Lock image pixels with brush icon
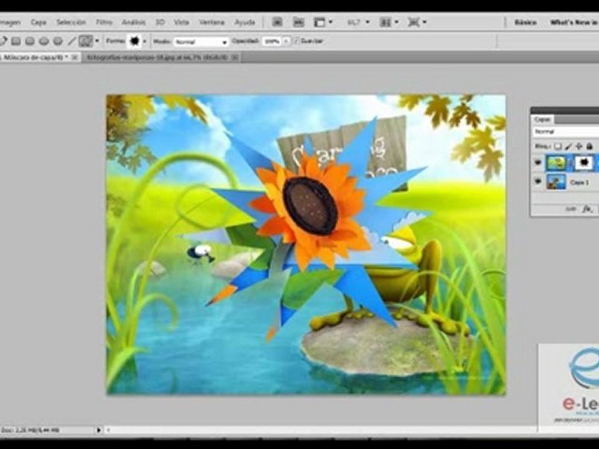 [x=568, y=146]
